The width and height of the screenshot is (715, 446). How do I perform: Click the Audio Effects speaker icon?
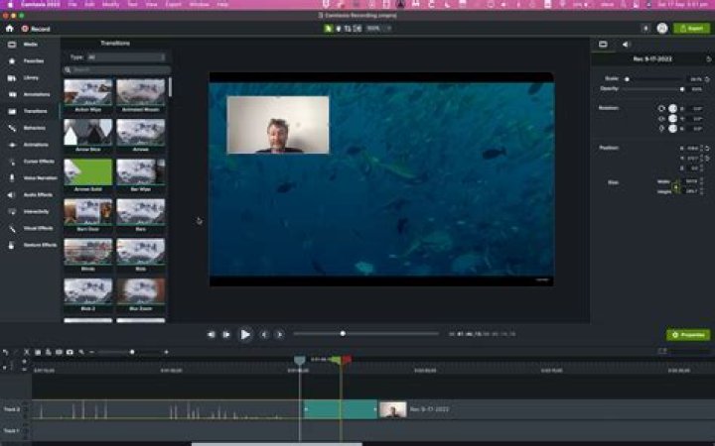(x=12, y=195)
